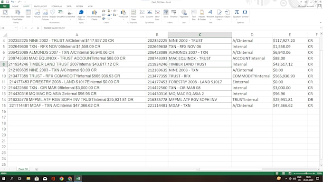Screen dimensions: 323x182
Task: Select cell with MQ MAC EQ ASIA 2
Action: pos(200,94)
